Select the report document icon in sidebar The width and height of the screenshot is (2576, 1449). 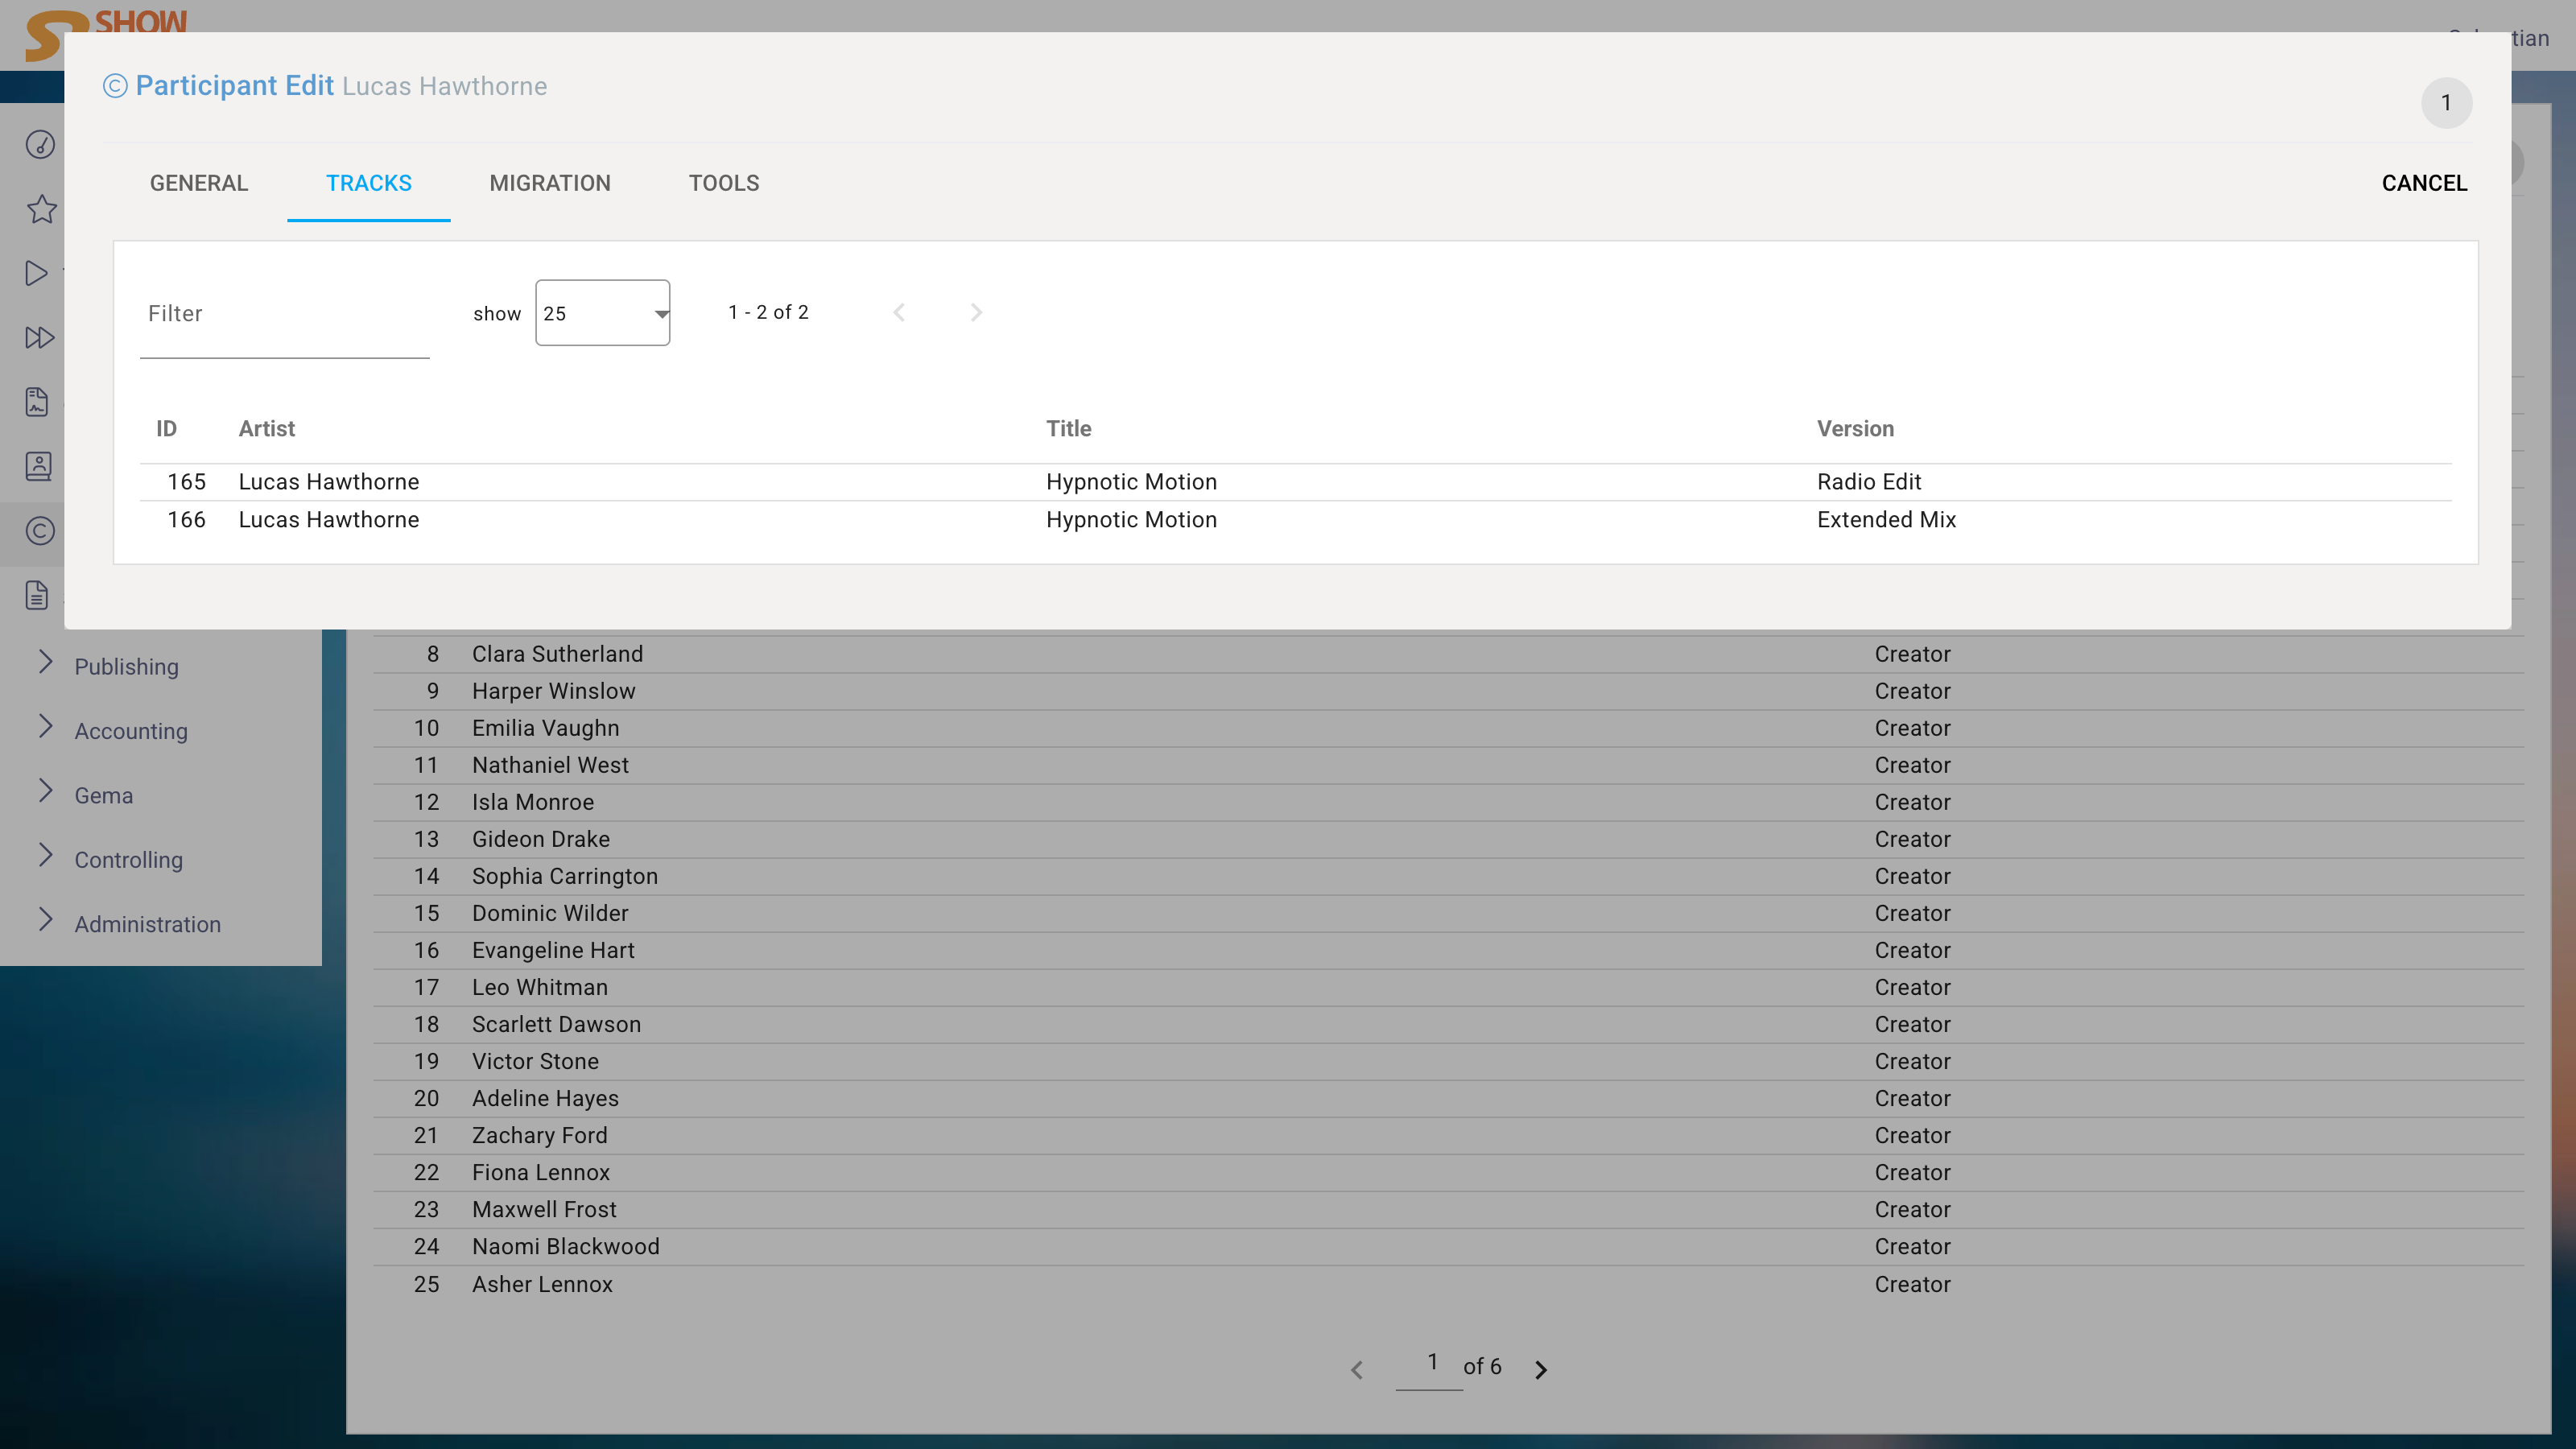(x=37, y=402)
